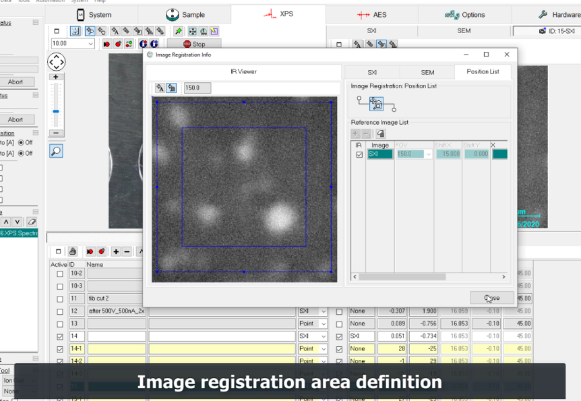Click the green pushpin icon

coord(179,31)
